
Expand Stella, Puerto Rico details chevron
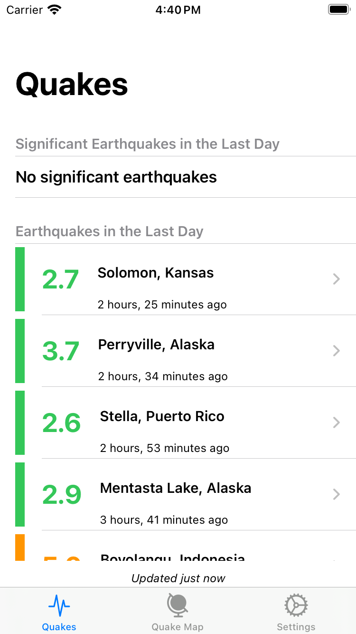[337, 423]
